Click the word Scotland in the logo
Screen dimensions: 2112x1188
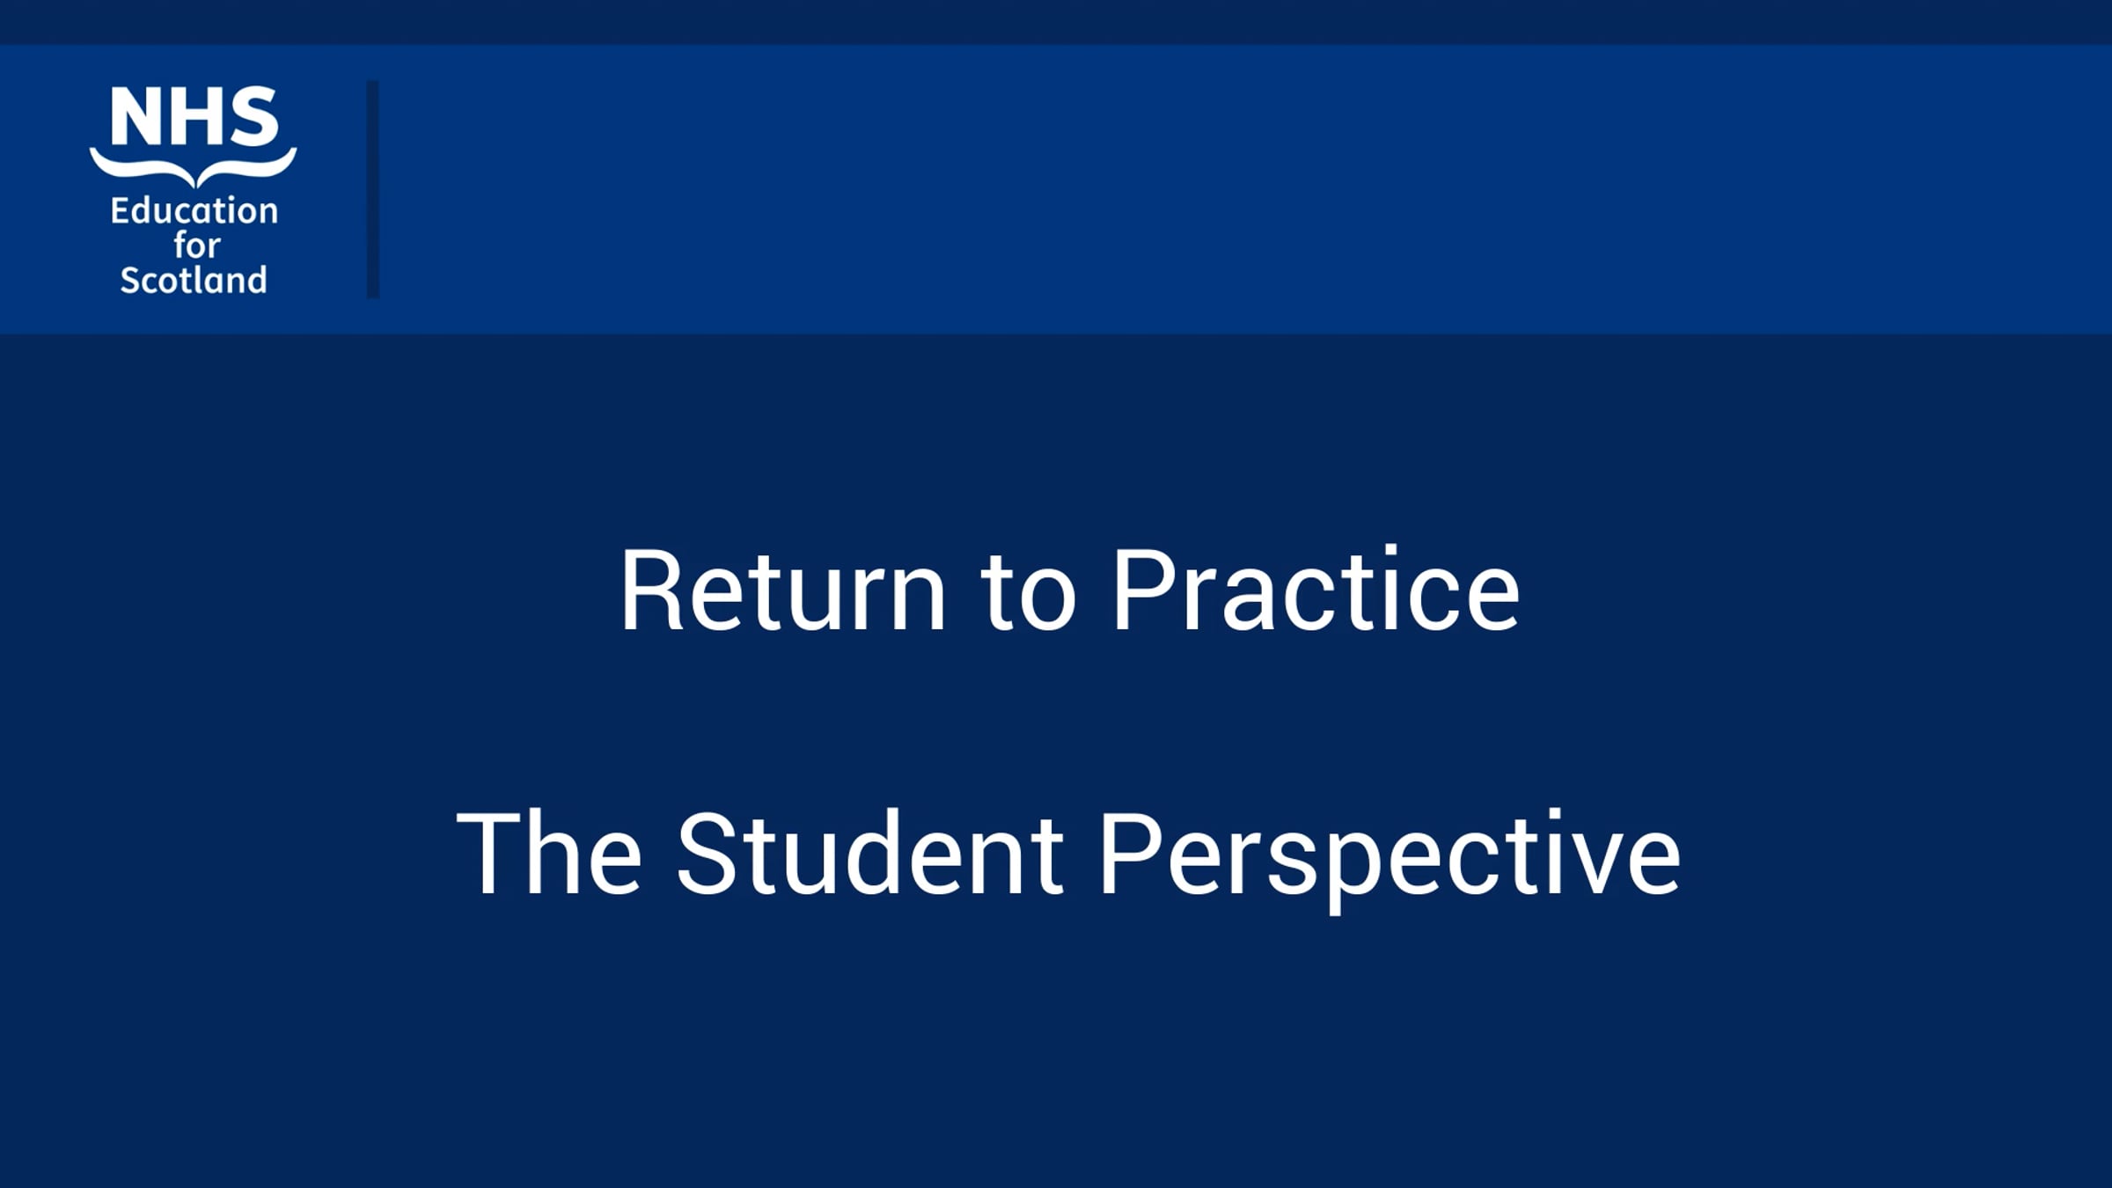[194, 280]
